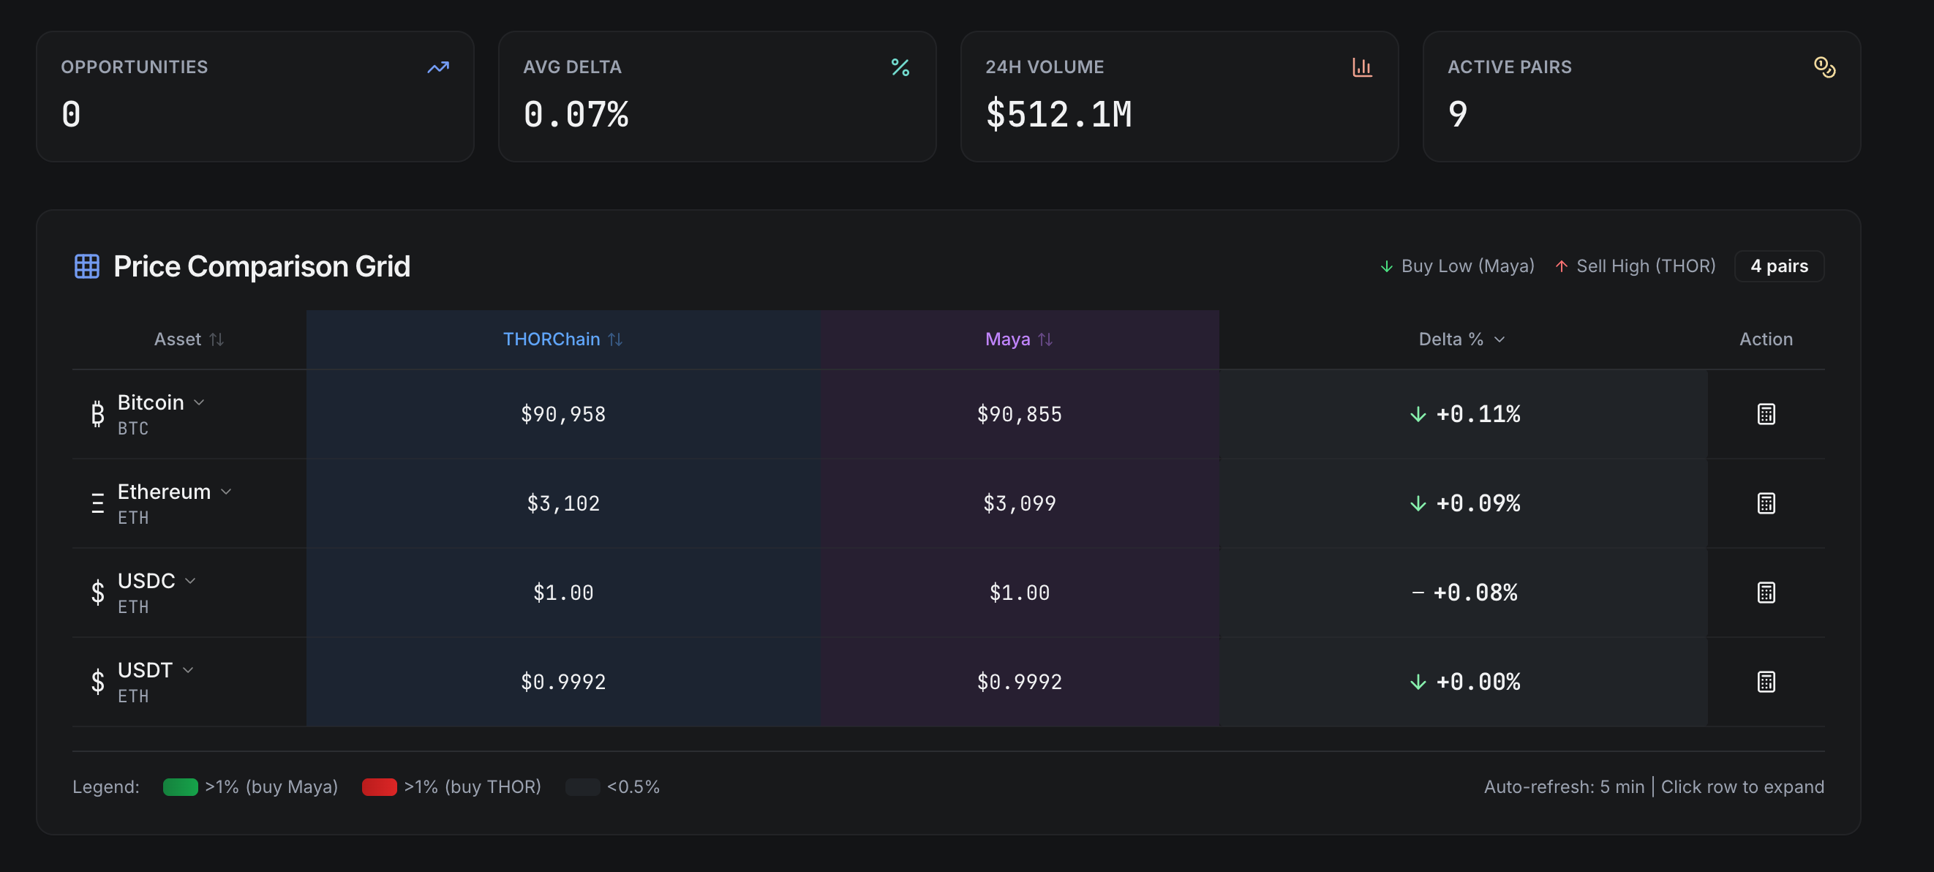This screenshot has width=1934, height=872.
Task: Click the 4 pairs badge
Action: point(1779,266)
